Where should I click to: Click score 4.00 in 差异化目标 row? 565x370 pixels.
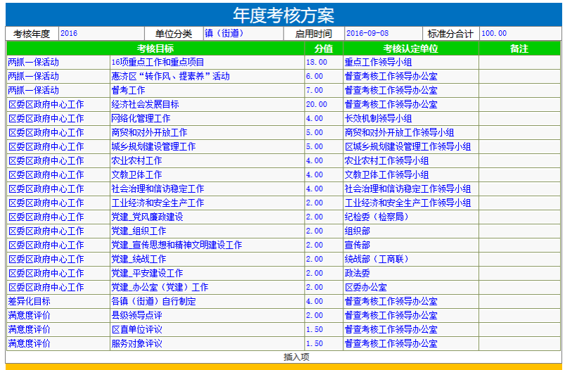click(x=324, y=301)
